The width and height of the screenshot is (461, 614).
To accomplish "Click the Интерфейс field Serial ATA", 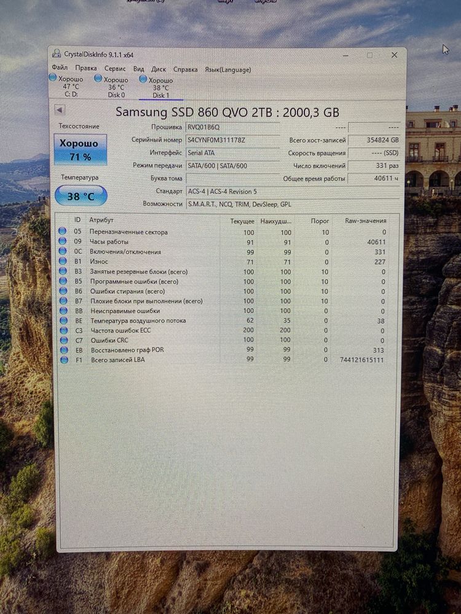I will pos(233,153).
